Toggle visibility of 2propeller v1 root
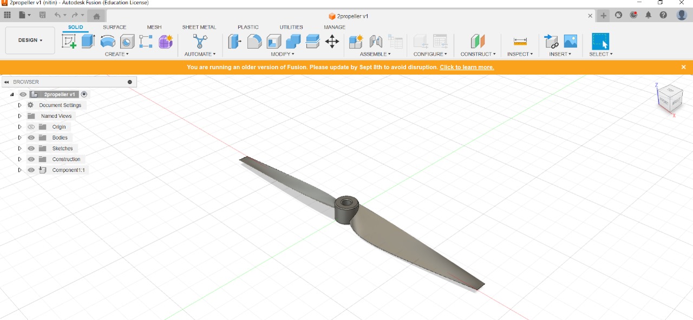 (23, 94)
